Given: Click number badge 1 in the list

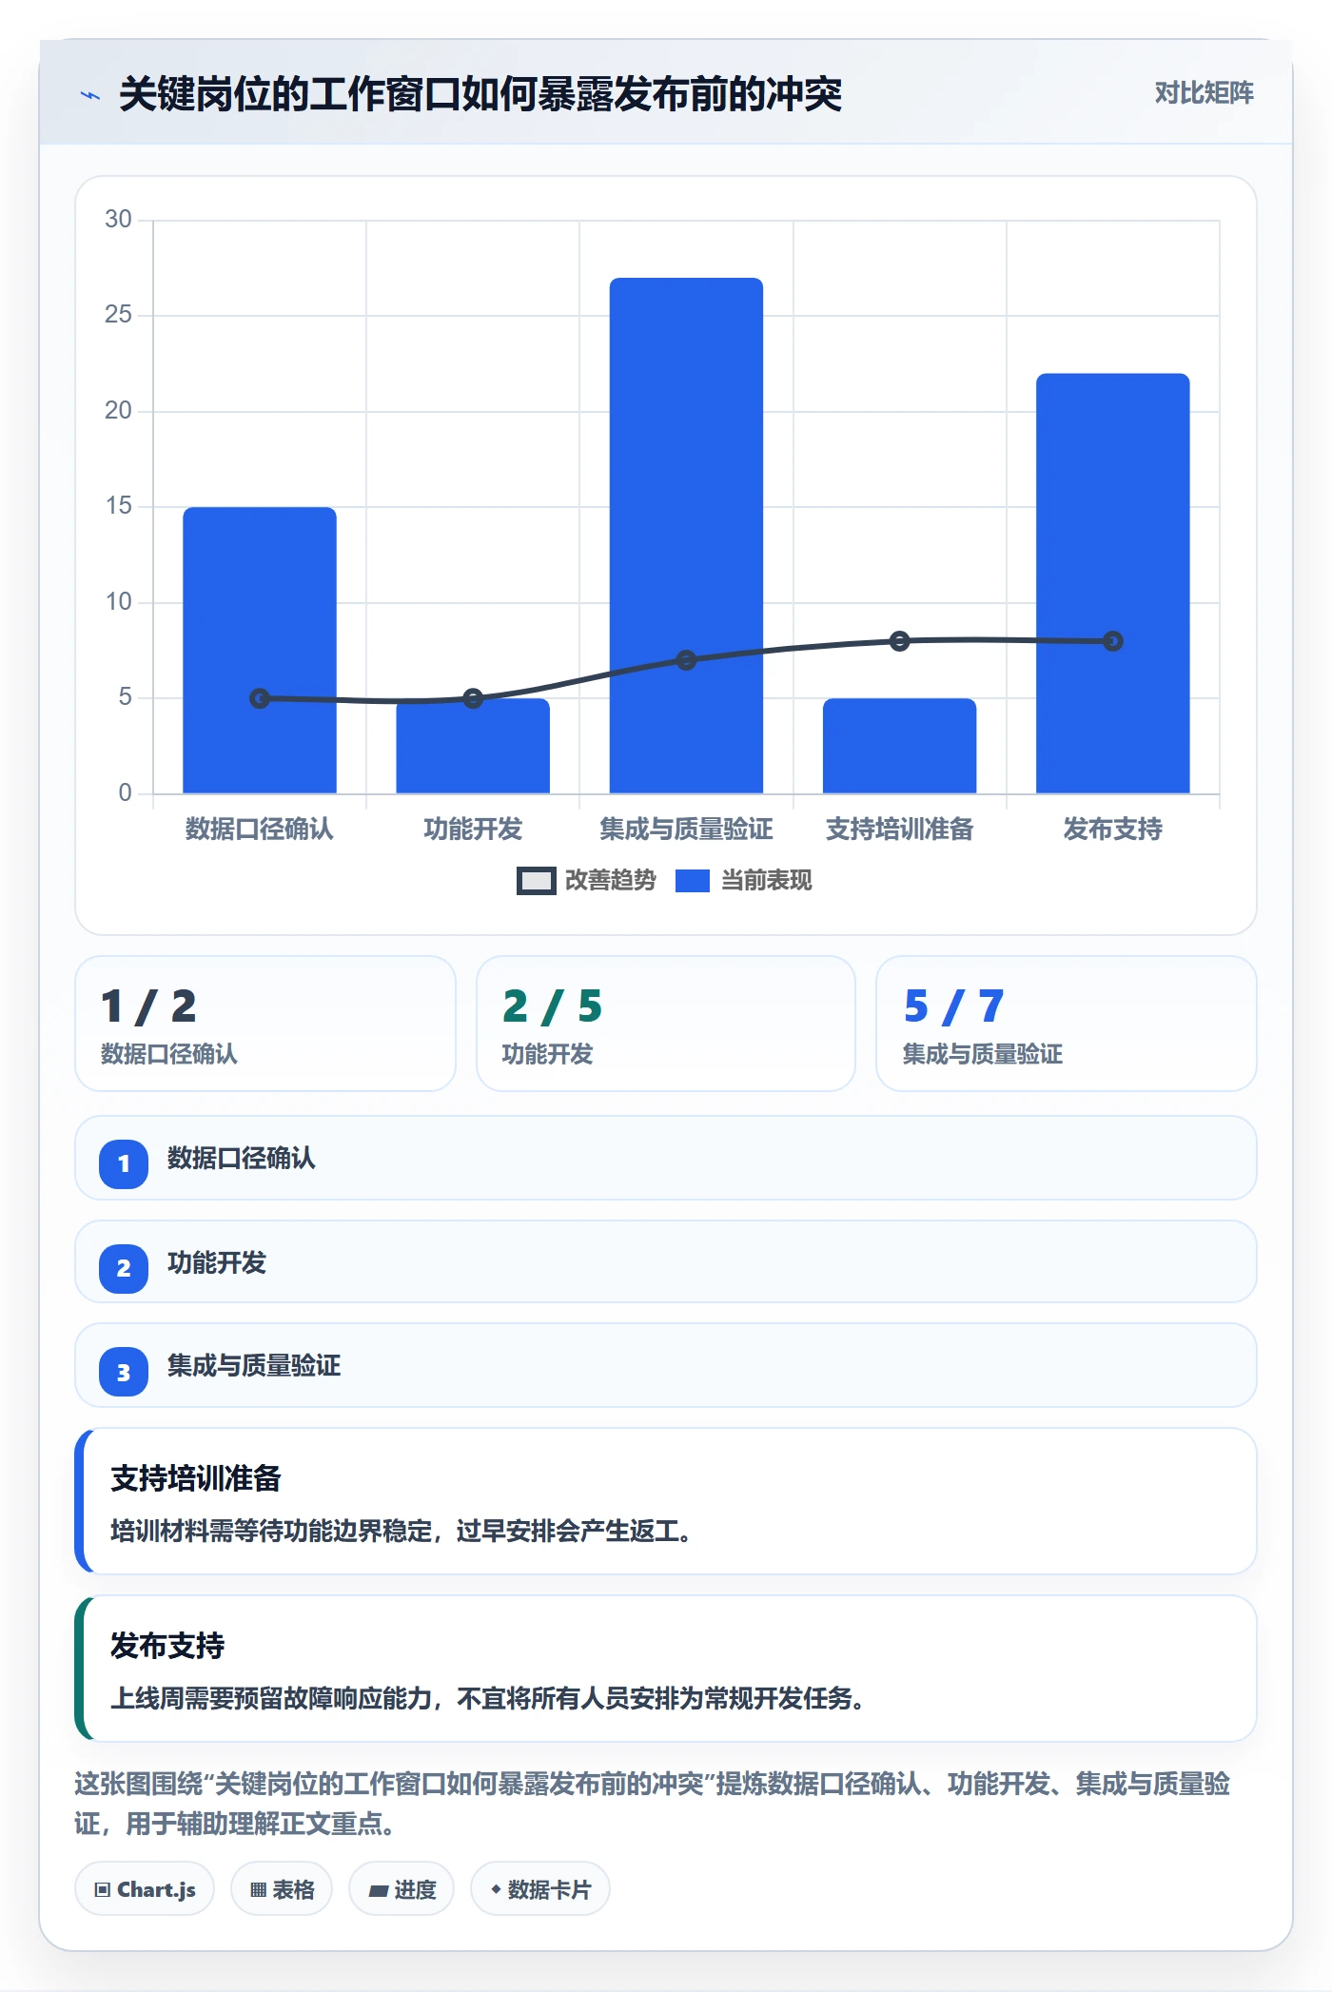Looking at the screenshot, I should click(124, 1163).
